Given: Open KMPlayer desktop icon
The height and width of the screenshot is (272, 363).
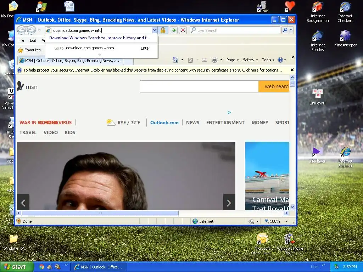Looking at the screenshot, I should [318, 155].
